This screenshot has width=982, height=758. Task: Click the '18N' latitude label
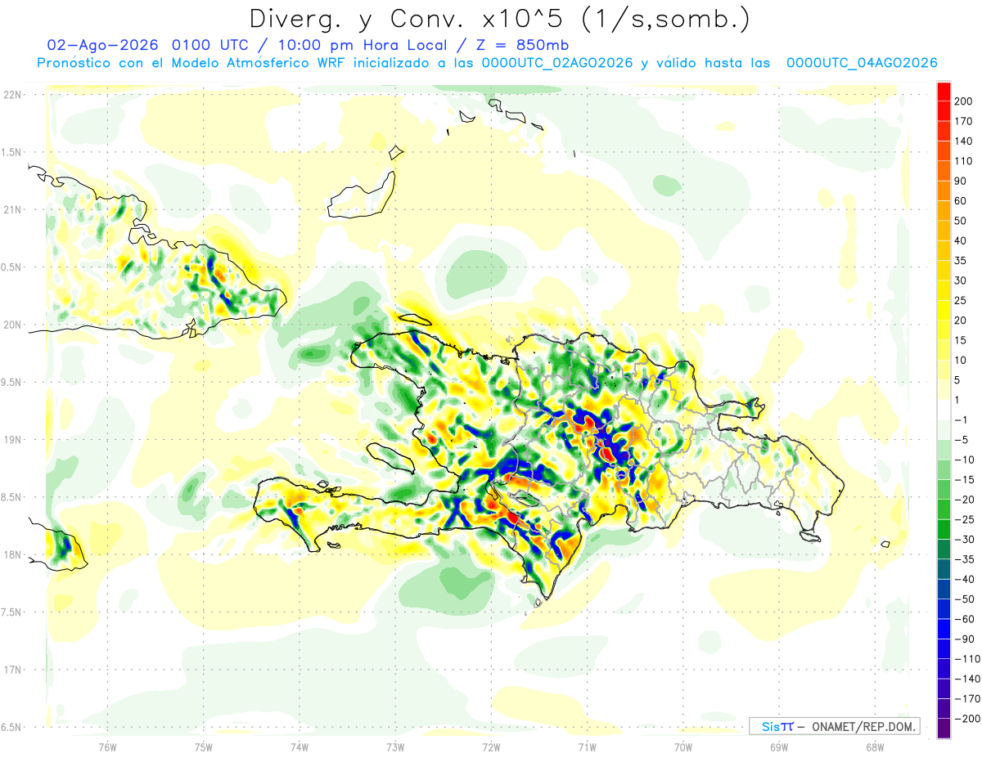click(x=12, y=554)
